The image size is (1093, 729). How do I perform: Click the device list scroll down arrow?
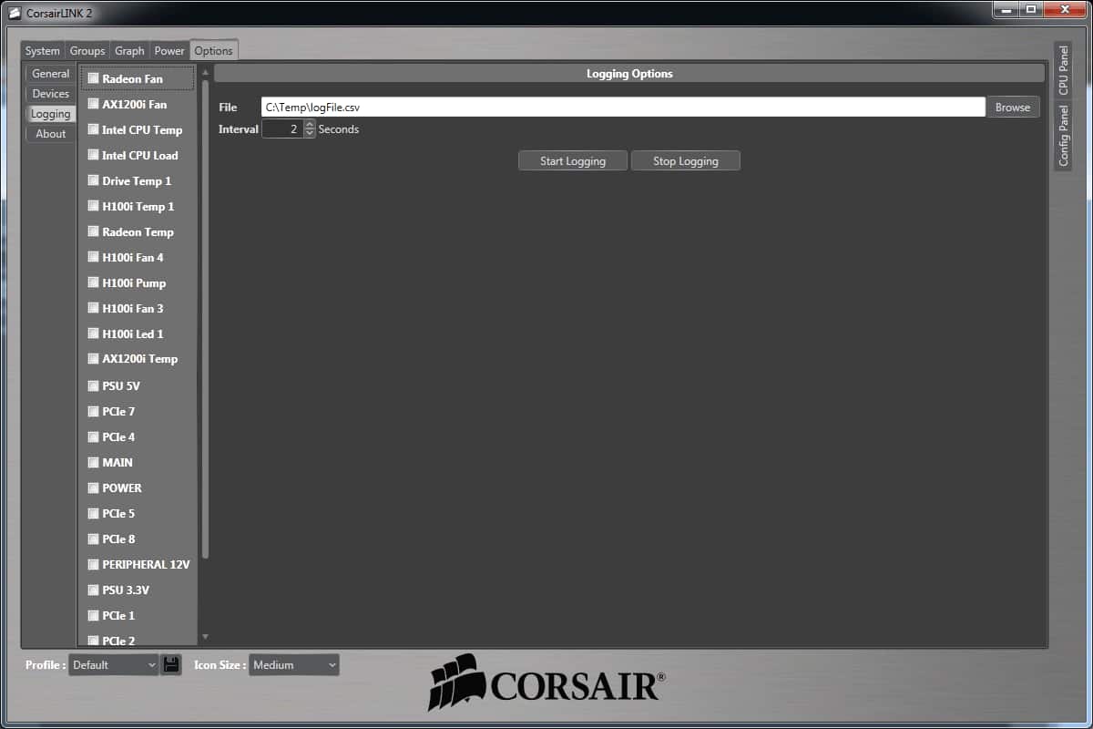click(x=205, y=637)
